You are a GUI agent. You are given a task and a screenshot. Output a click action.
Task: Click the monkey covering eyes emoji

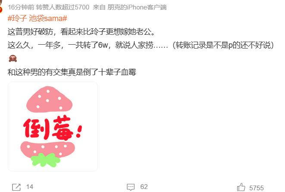[13, 58]
